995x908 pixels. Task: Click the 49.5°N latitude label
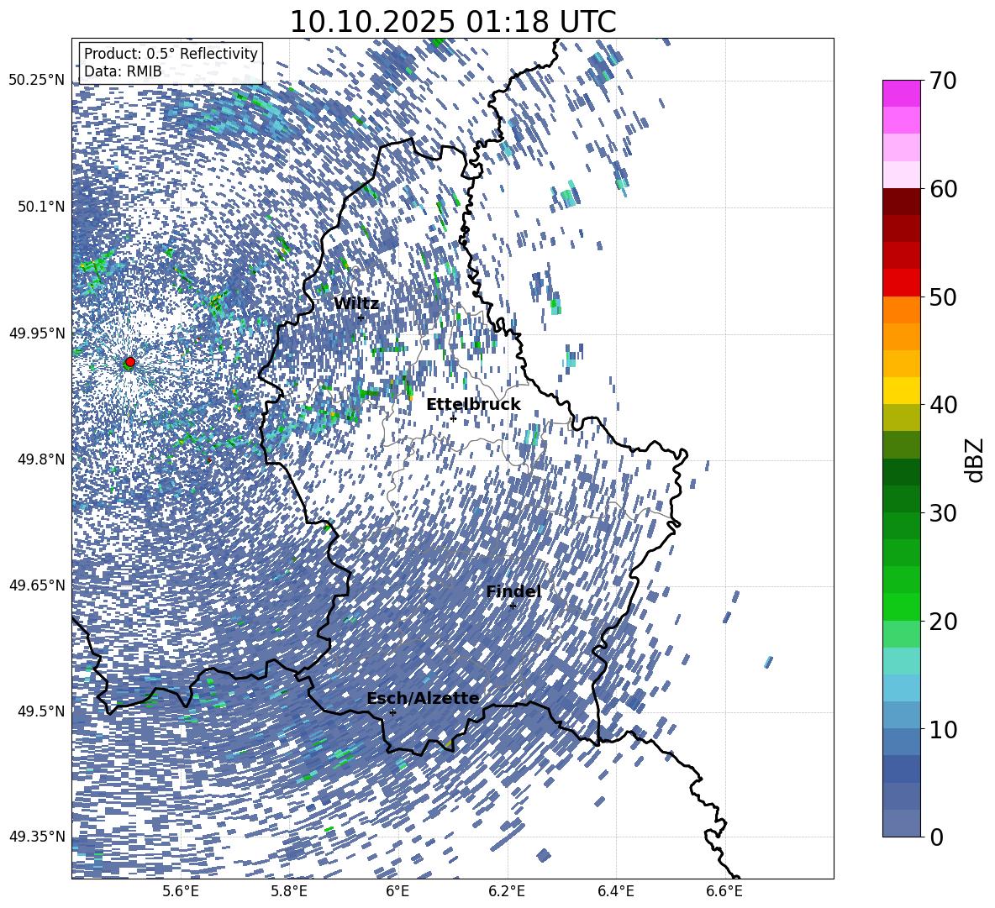click(x=42, y=711)
